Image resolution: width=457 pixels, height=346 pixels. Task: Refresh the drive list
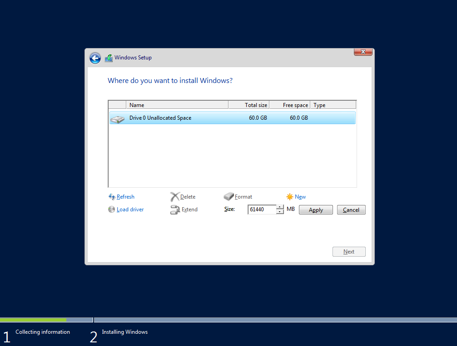point(125,197)
